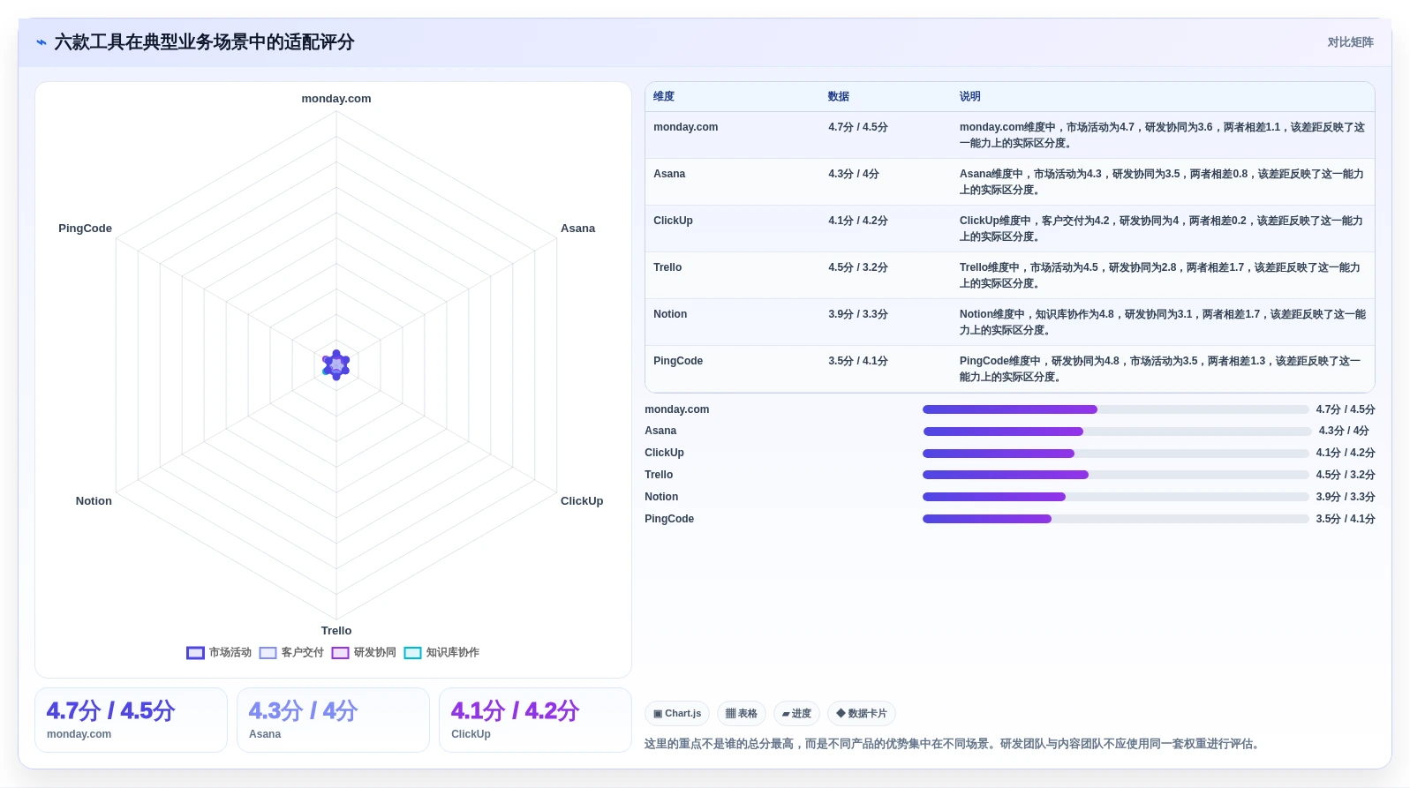The height and width of the screenshot is (788, 1410).
Task: Click the table cell 4.5分 / 3.2分
Action: tap(858, 267)
